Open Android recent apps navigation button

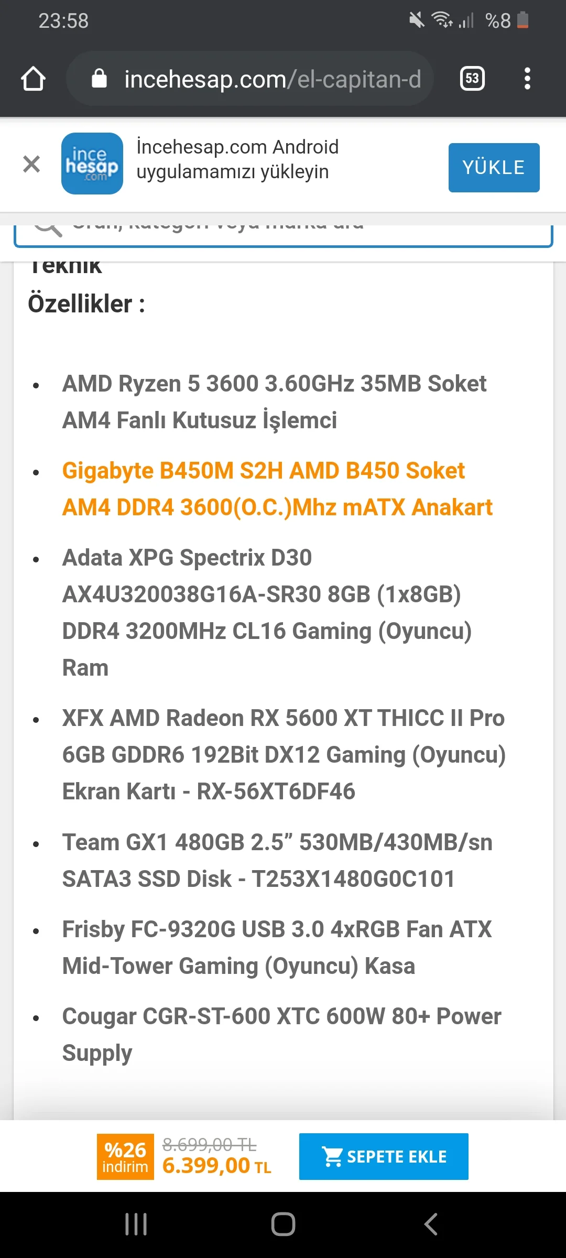pyautogui.click(x=136, y=1224)
